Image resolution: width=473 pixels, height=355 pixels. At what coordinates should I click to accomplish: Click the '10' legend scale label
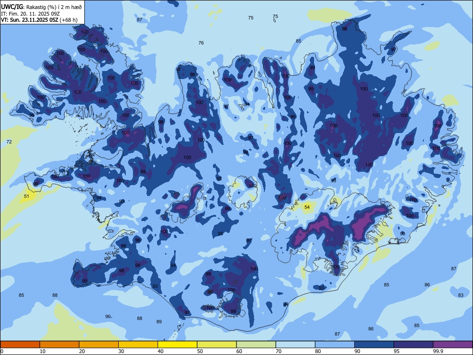(x=43, y=351)
